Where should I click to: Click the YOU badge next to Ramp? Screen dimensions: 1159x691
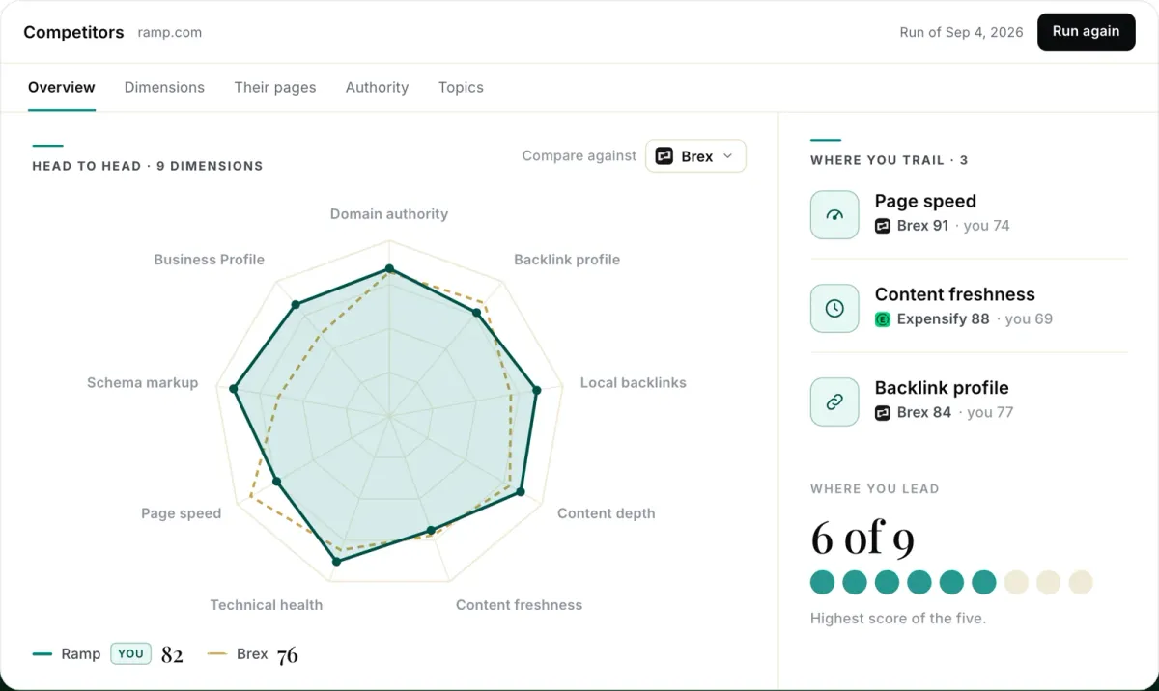pos(130,653)
